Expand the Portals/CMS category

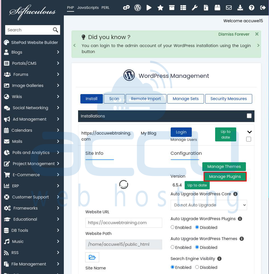pyautogui.click(x=58, y=63)
